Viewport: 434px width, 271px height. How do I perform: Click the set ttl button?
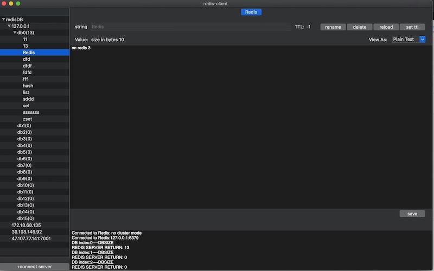(412, 27)
